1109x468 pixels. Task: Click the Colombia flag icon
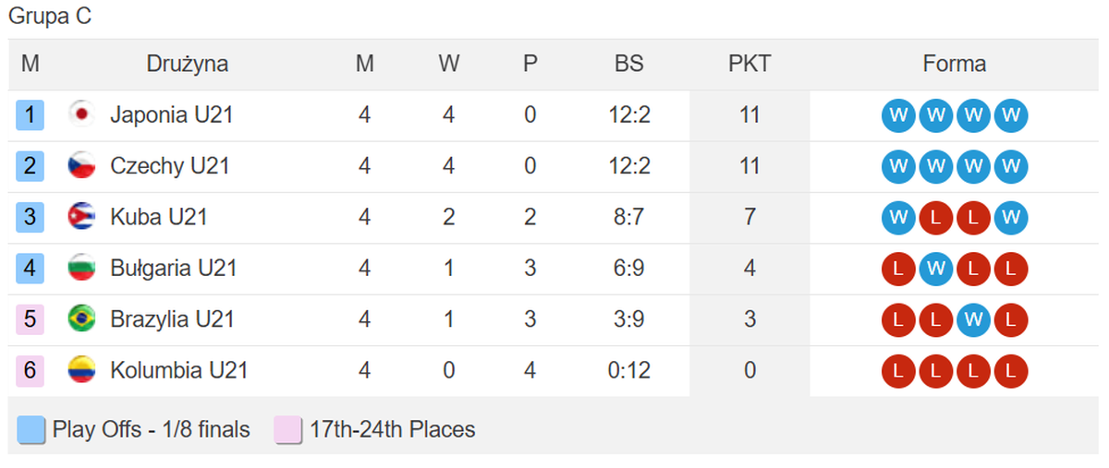click(81, 370)
